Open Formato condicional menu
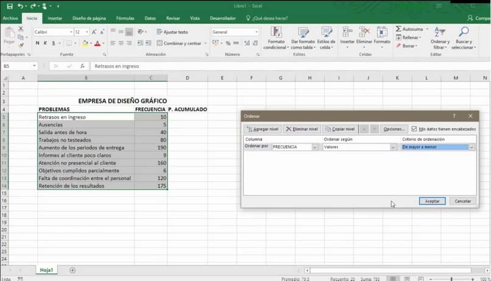 [275, 38]
